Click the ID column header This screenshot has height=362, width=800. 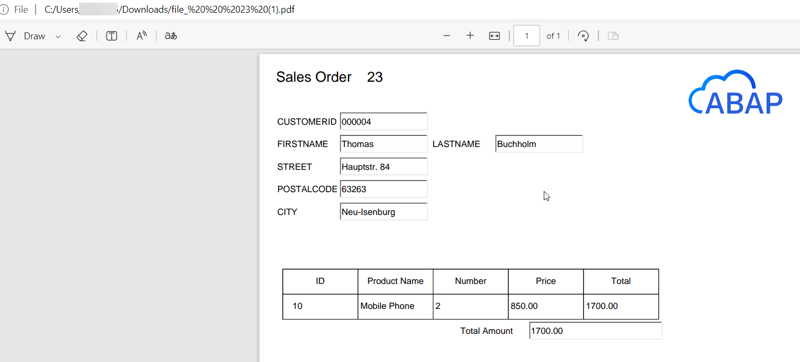[x=320, y=281]
